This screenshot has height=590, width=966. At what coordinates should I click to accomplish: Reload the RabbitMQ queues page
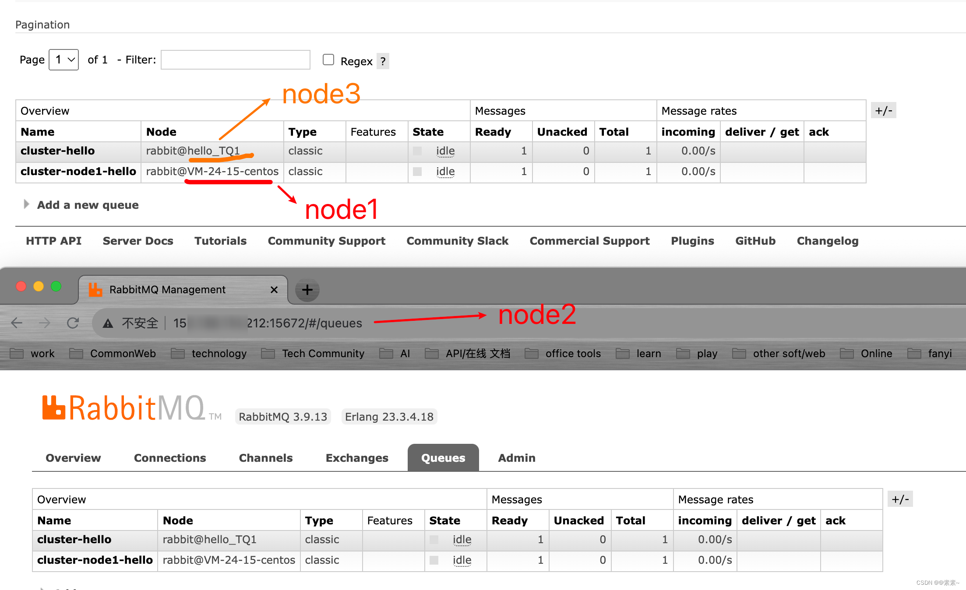(73, 323)
